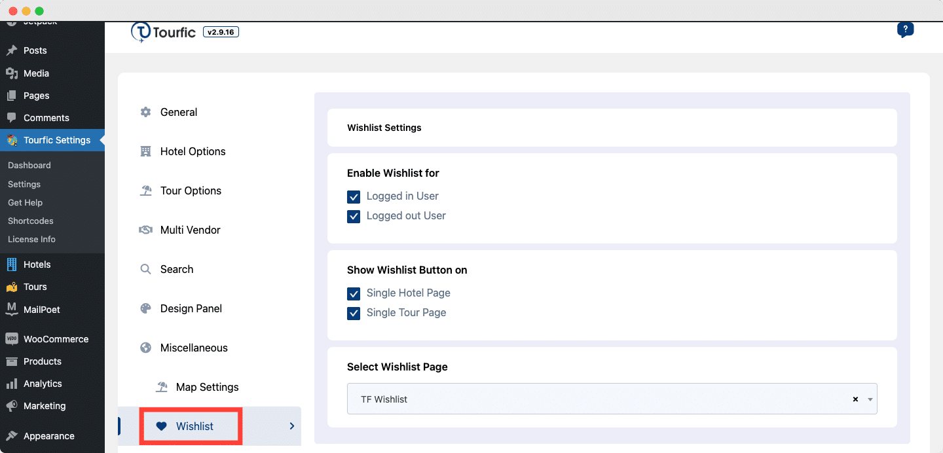Open Get Help submenu item
The image size is (943, 453).
tap(25, 202)
